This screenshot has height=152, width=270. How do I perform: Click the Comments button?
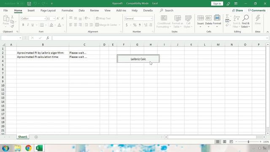257,11
